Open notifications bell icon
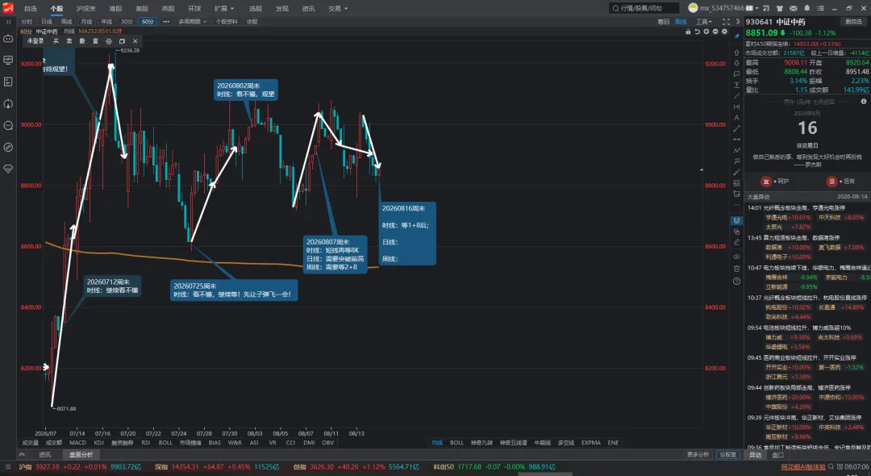Viewport: 871px width, 476px height. 806,8
